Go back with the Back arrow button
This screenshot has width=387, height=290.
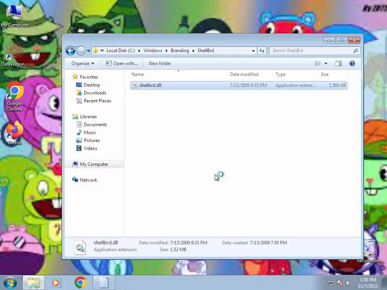70,51
